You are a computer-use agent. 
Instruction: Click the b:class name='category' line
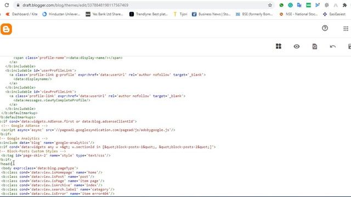pos(58,189)
